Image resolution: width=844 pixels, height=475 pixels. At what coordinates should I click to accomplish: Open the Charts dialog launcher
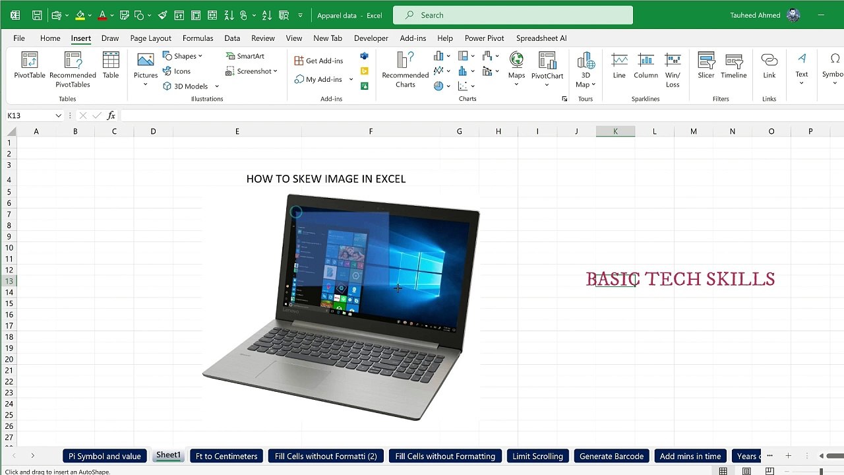(x=564, y=99)
